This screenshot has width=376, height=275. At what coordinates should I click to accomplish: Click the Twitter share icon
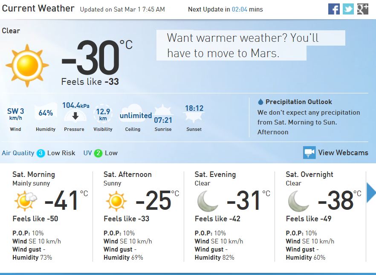[x=348, y=9]
